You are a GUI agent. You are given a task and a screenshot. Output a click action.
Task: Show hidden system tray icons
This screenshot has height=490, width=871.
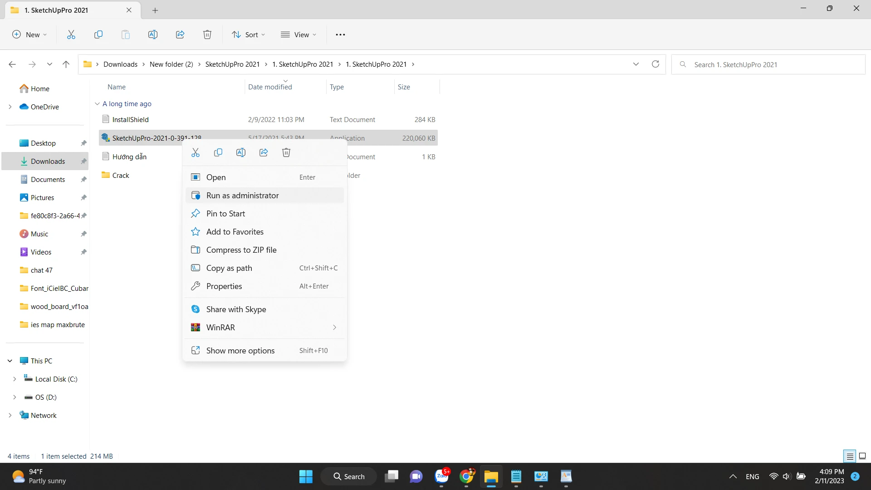point(733,476)
